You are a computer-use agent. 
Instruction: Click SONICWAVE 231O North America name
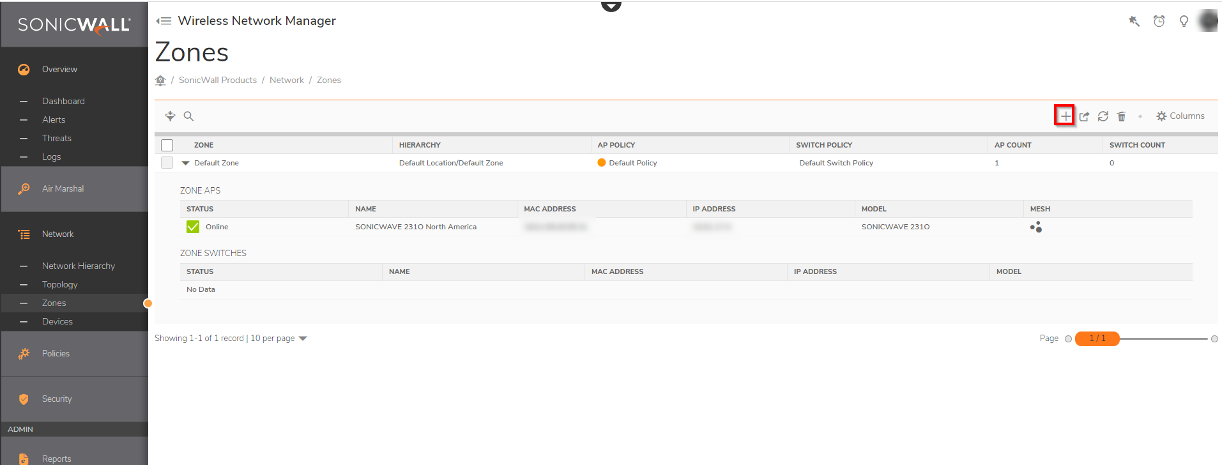pos(416,227)
